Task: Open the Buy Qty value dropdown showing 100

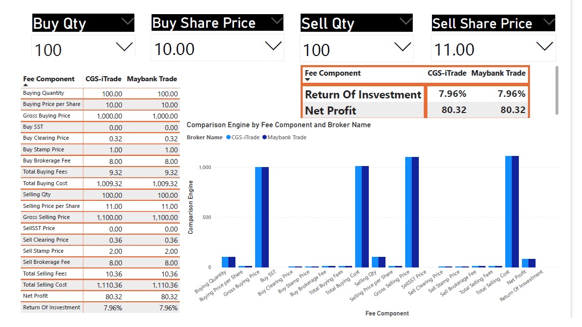Action: coord(124,47)
